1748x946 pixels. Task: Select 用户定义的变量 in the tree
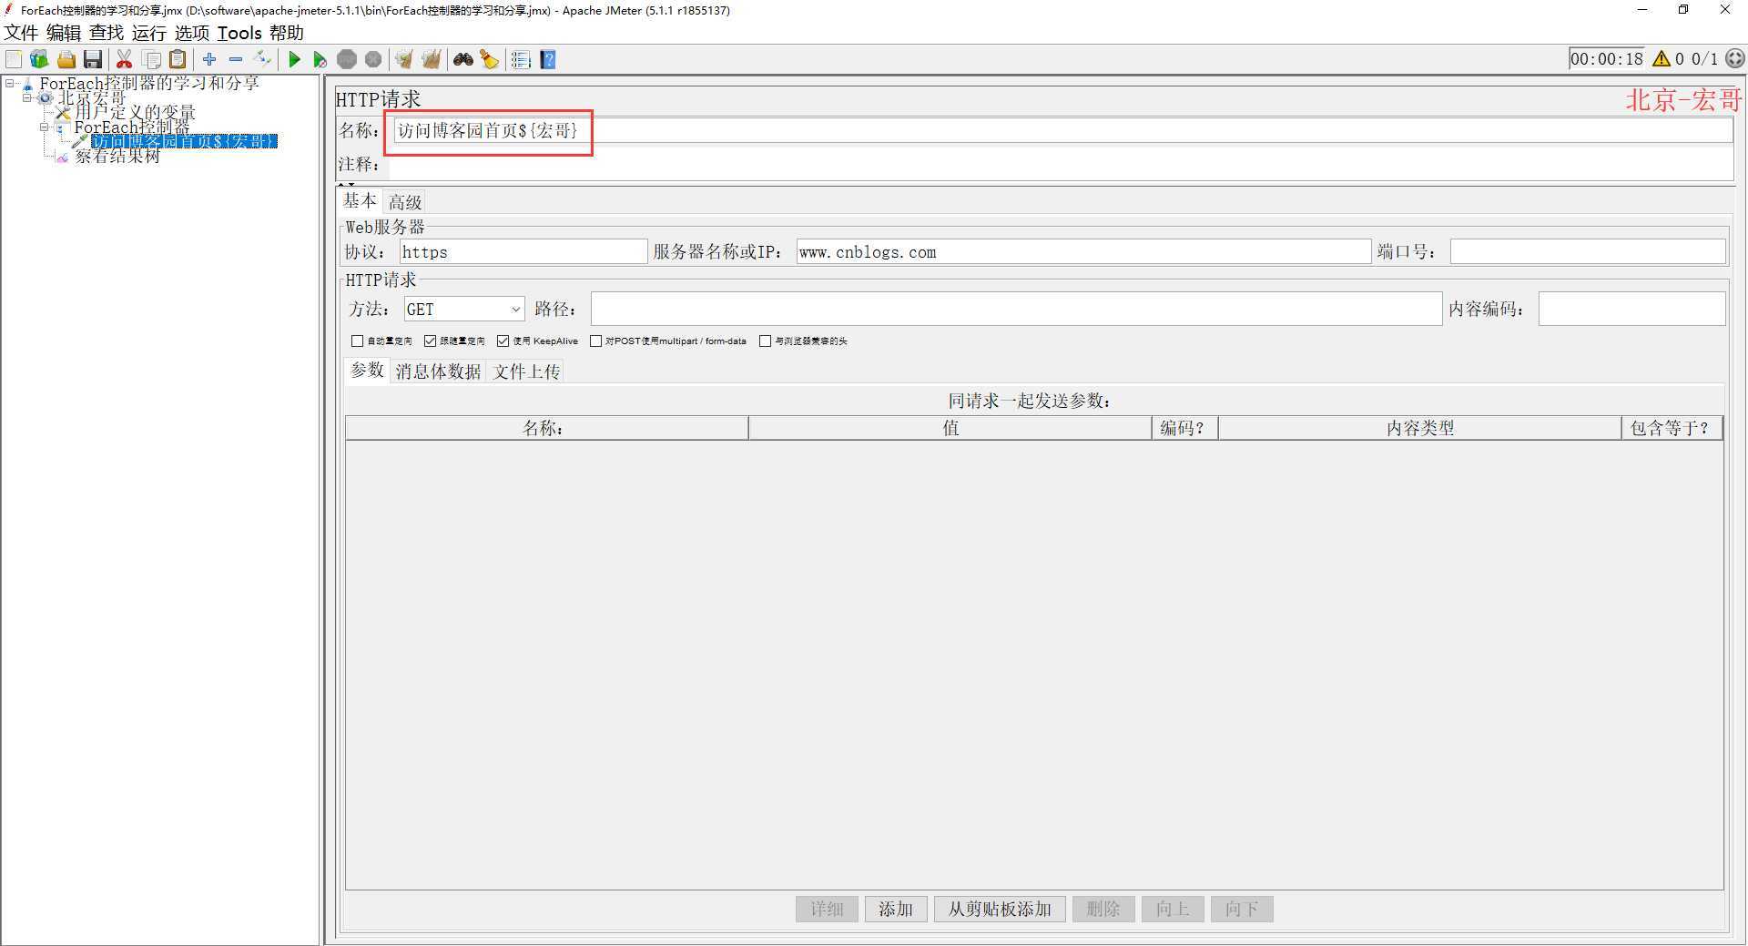(x=135, y=112)
